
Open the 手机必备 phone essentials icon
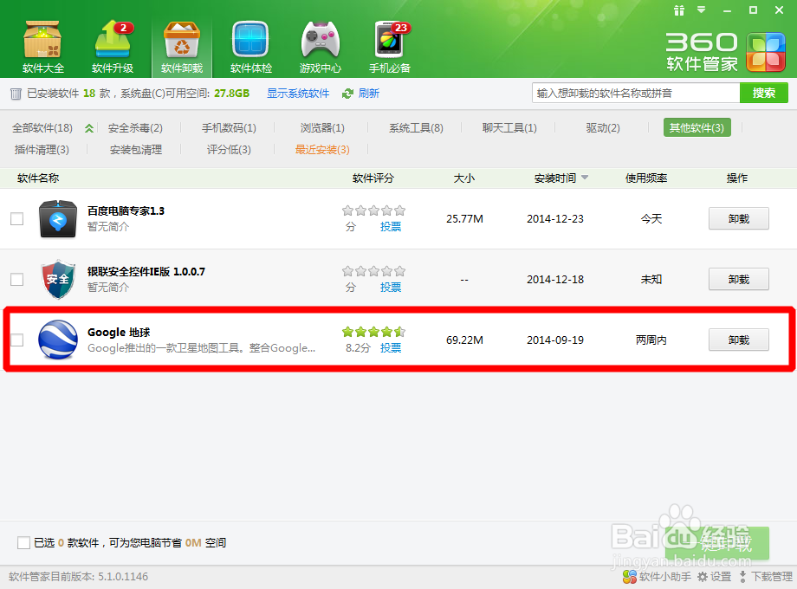390,47
